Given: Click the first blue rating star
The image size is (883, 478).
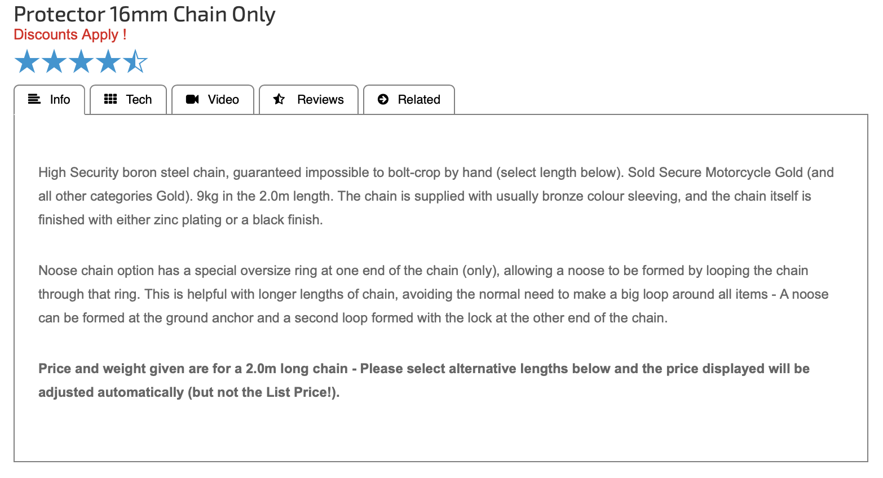Looking at the screenshot, I should [27, 61].
